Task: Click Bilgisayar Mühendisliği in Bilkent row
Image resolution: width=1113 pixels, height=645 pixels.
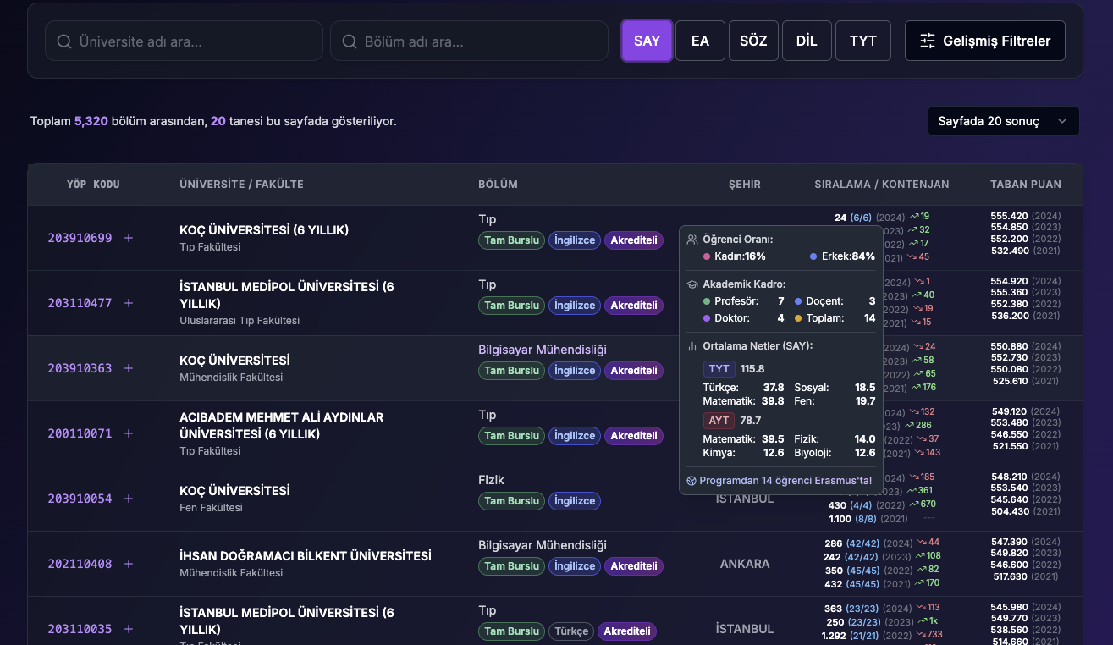Action: (x=543, y=545)
